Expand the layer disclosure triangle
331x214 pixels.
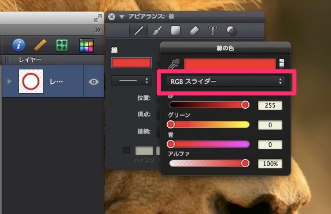9,81
